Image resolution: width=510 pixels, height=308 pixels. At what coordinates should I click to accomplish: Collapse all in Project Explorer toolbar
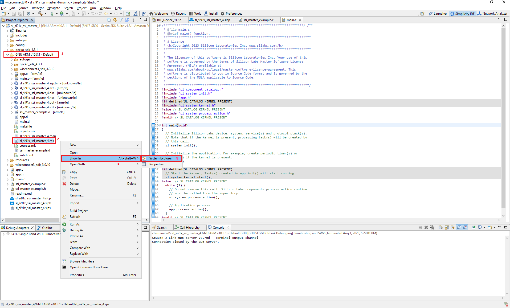pyautogui.click(x=109, y=20)
